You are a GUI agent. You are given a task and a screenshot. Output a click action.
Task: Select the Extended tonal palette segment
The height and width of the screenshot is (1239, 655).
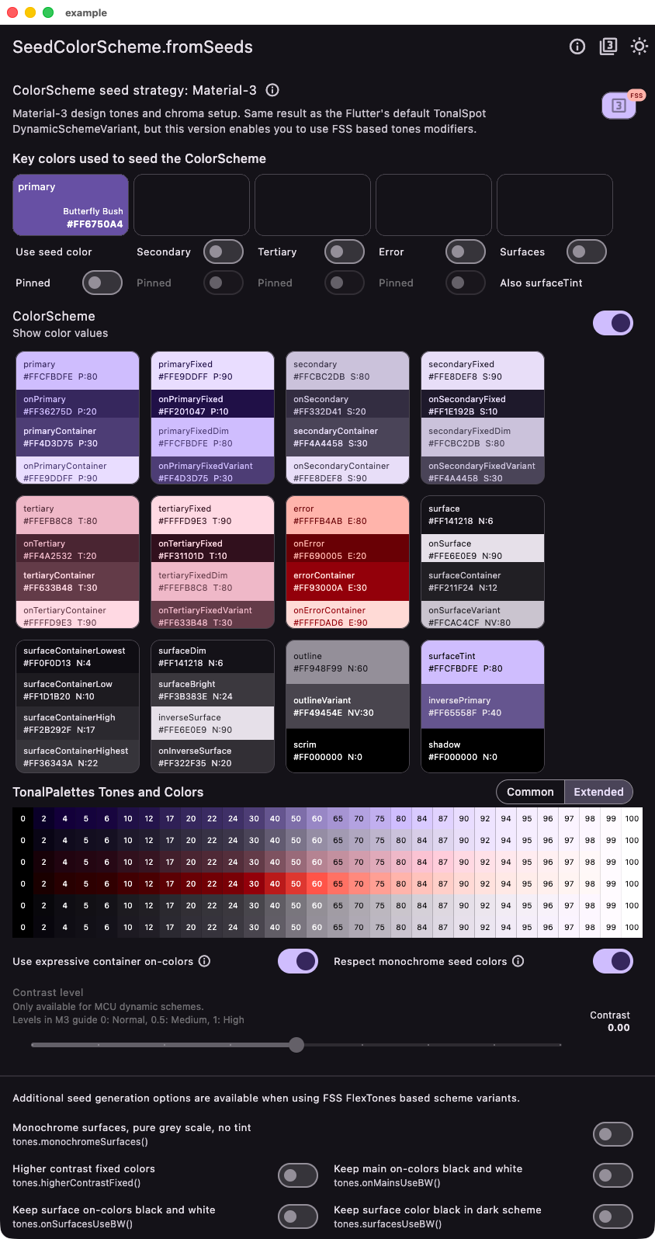click(598, 792)
